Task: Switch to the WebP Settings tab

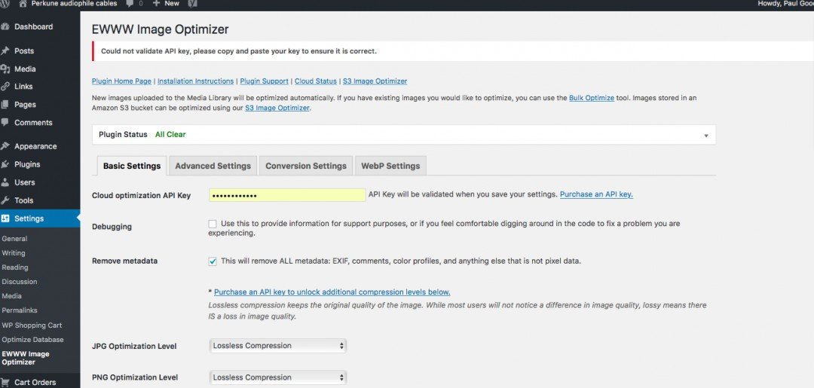Action: (x=390, y=166)
